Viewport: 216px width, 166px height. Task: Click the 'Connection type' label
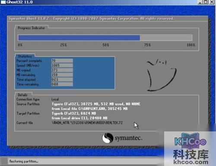28,99
